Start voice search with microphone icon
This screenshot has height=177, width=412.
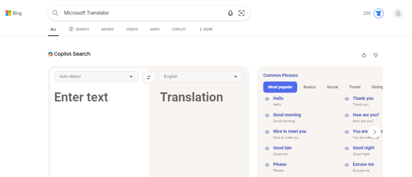click(x=231, y=13)
